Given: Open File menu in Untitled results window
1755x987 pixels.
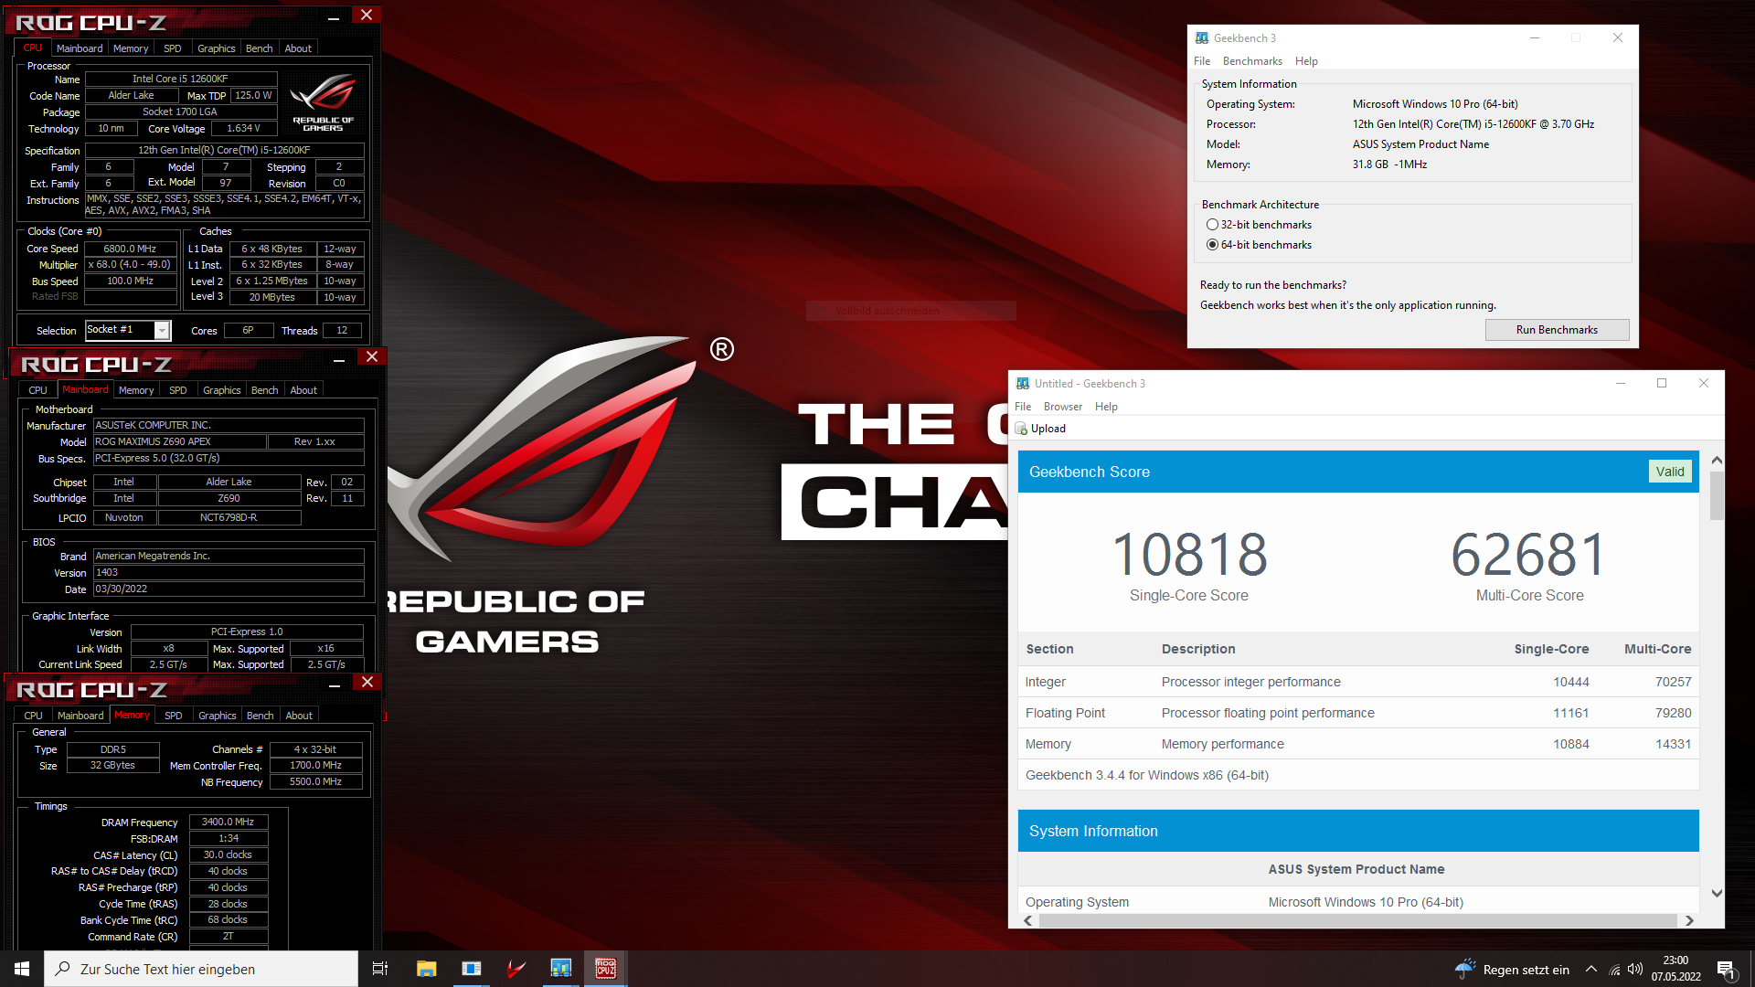Looking at the screenshot, I should pos(1023,407).
